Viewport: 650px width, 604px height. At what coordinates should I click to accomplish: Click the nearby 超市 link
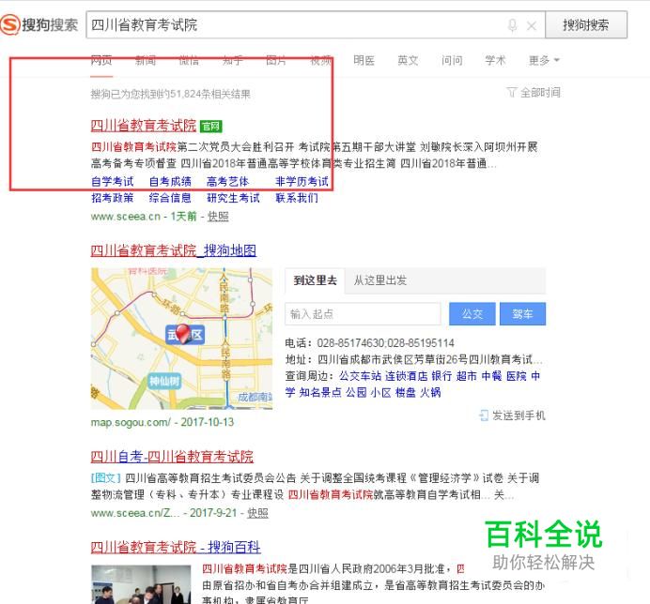click(x=466, y=376)
